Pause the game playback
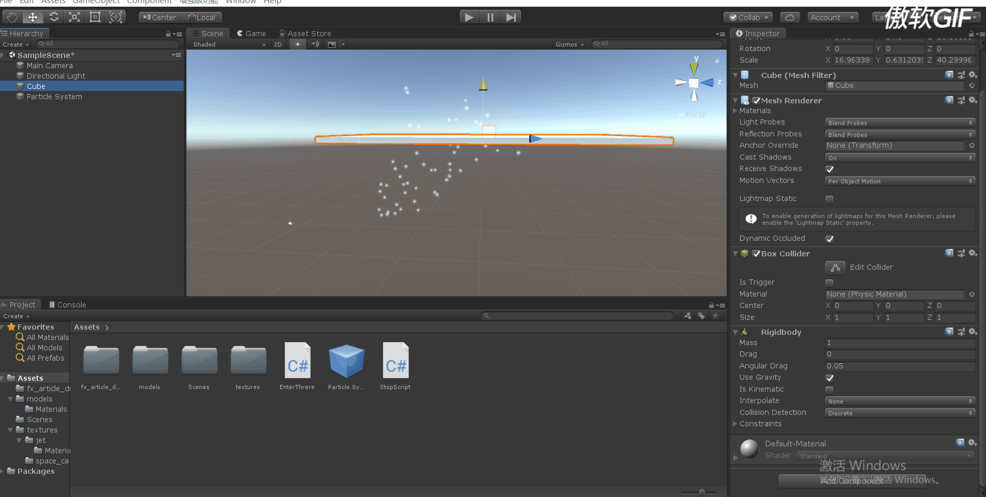Viewport: 986px width, 497px height. (x=490, y=17)
